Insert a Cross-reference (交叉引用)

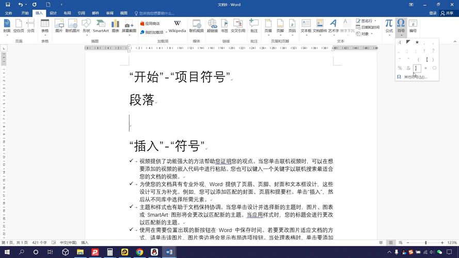point(238,26)
